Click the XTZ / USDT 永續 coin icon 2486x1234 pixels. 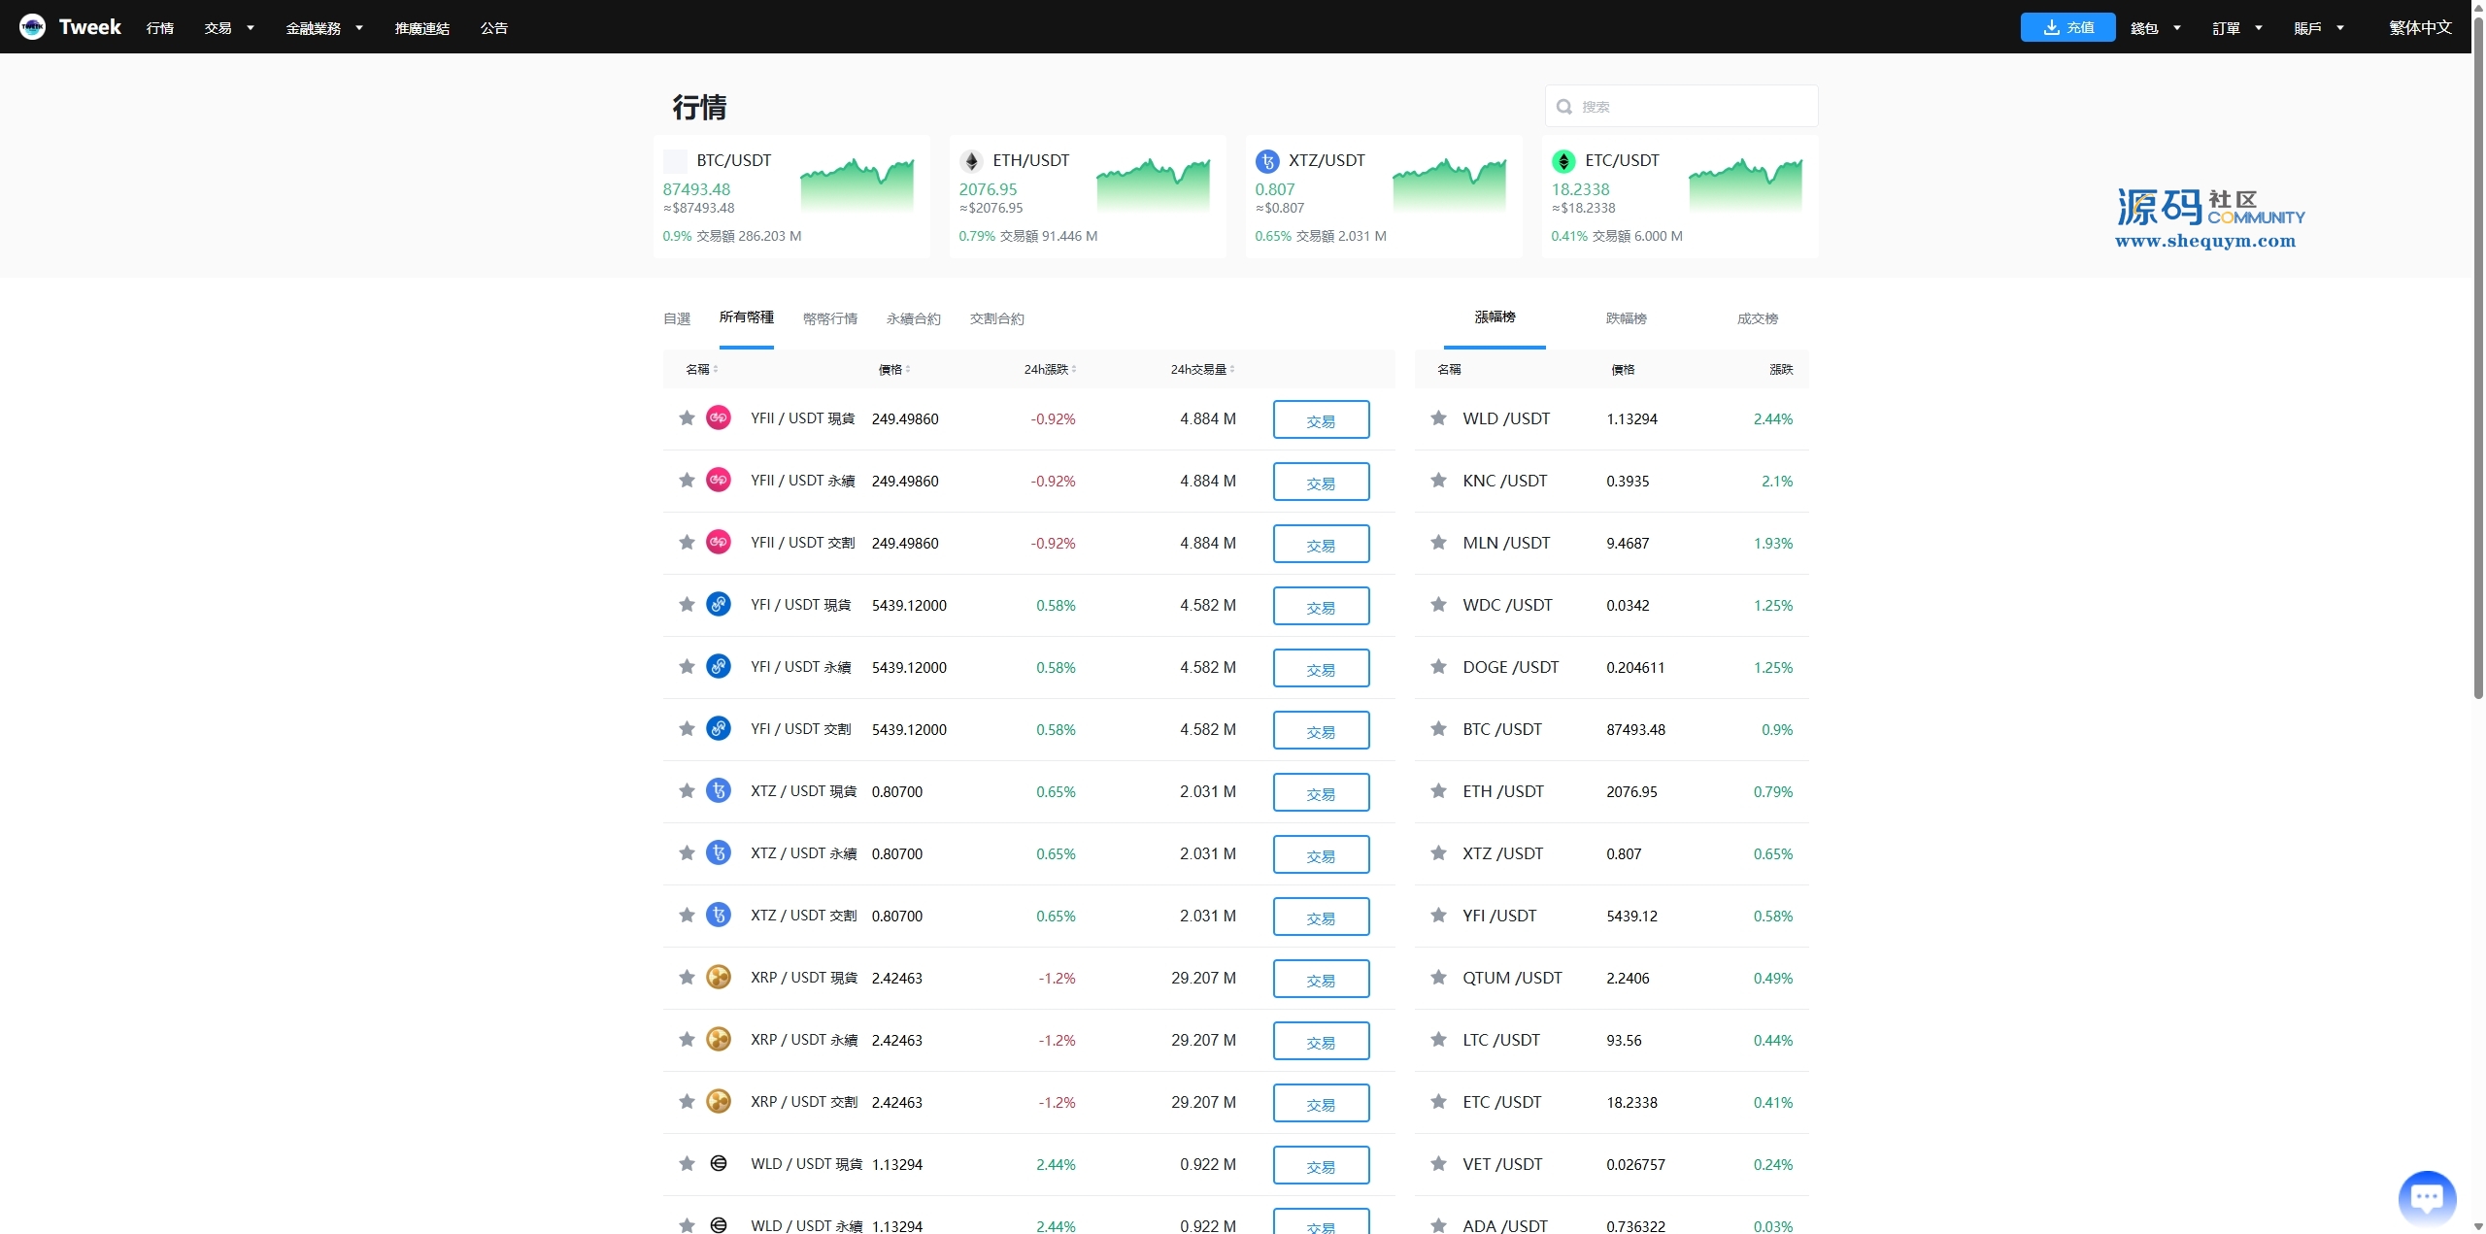point(718,852)
